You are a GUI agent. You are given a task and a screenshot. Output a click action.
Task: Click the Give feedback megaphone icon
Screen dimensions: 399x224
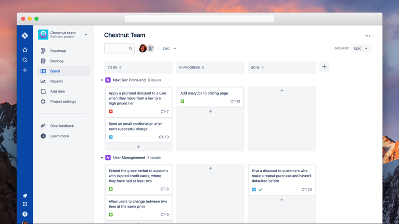[x=43, y=126]
